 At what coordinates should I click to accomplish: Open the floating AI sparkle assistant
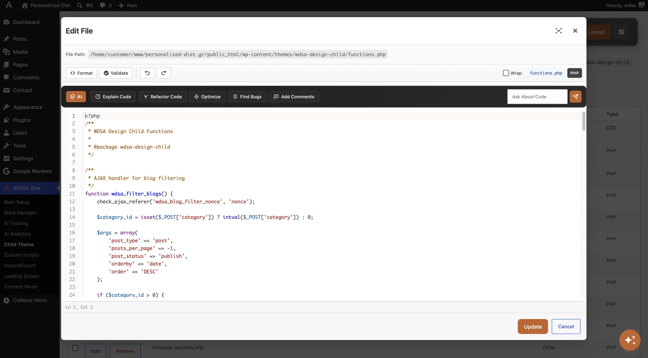click(630, 340)
